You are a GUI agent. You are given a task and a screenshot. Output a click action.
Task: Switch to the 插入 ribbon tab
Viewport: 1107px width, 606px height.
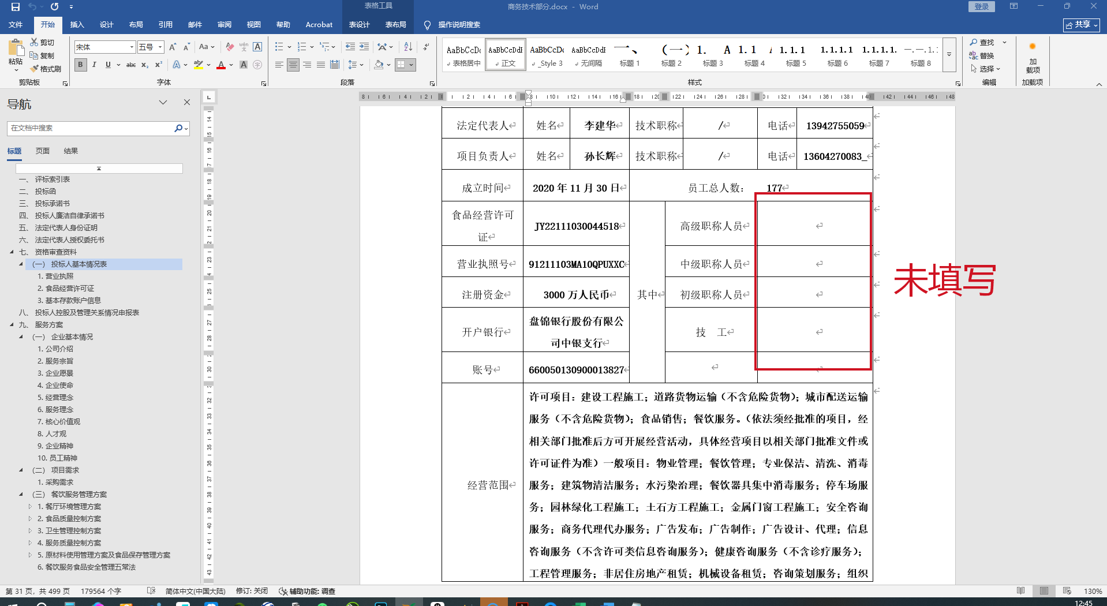coord(77,24)
